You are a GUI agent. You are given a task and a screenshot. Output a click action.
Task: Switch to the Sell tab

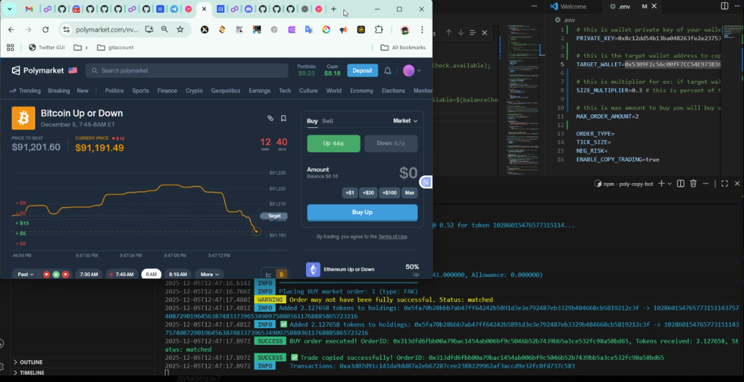click(x=328, y=121)
